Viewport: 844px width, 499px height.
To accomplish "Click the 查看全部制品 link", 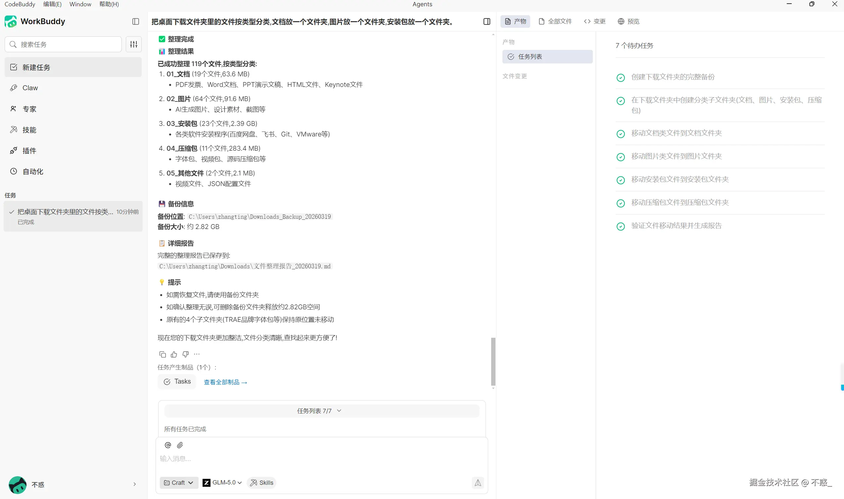I will point(225,382).
